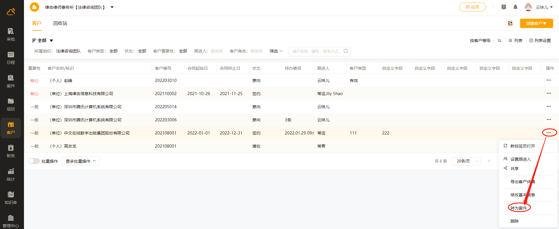Open the 知识库 knowledge base icon
This screenshot has width=559, height=229.
coord(11,198)
